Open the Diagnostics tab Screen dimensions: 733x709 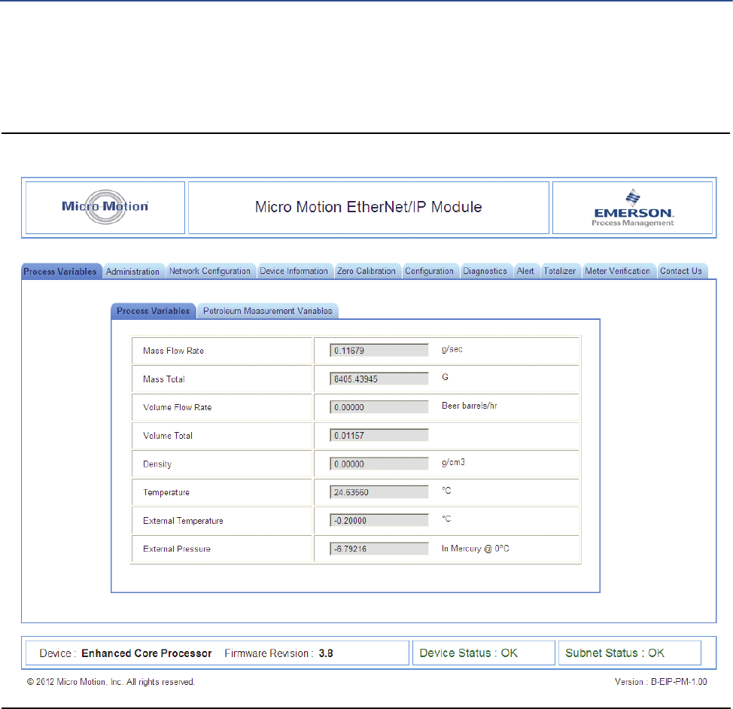(485, 271)
